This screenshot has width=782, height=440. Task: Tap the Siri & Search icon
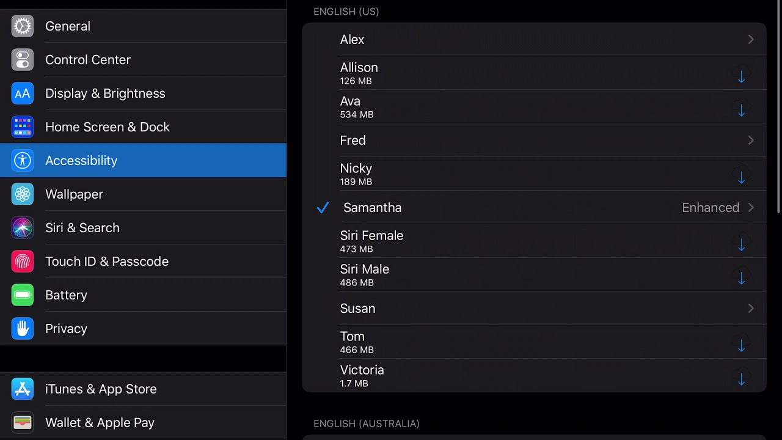23,228
